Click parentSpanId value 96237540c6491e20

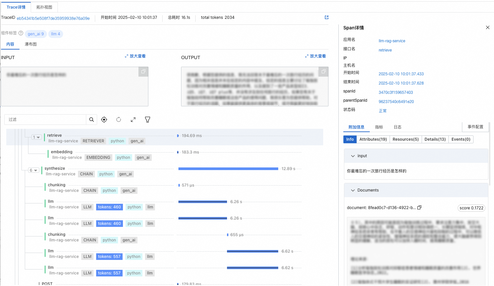(x=396, y=102)
